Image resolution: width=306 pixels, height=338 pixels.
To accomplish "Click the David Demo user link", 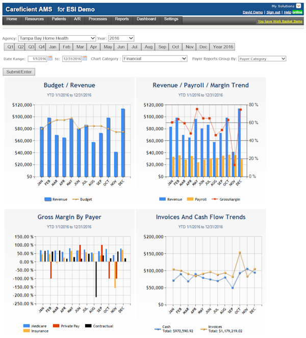I will coord(252,12).
